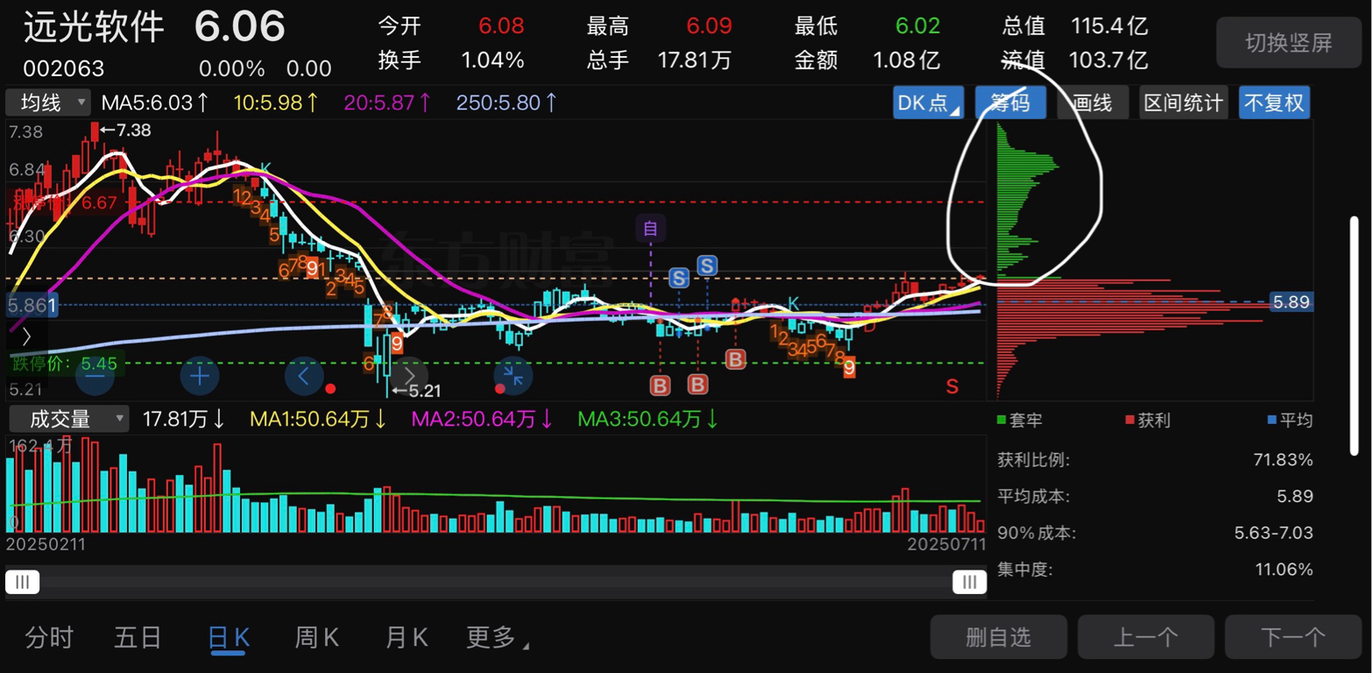
Task: Tap the 集中度 11.06% value
Action: tap(1284, 570)
